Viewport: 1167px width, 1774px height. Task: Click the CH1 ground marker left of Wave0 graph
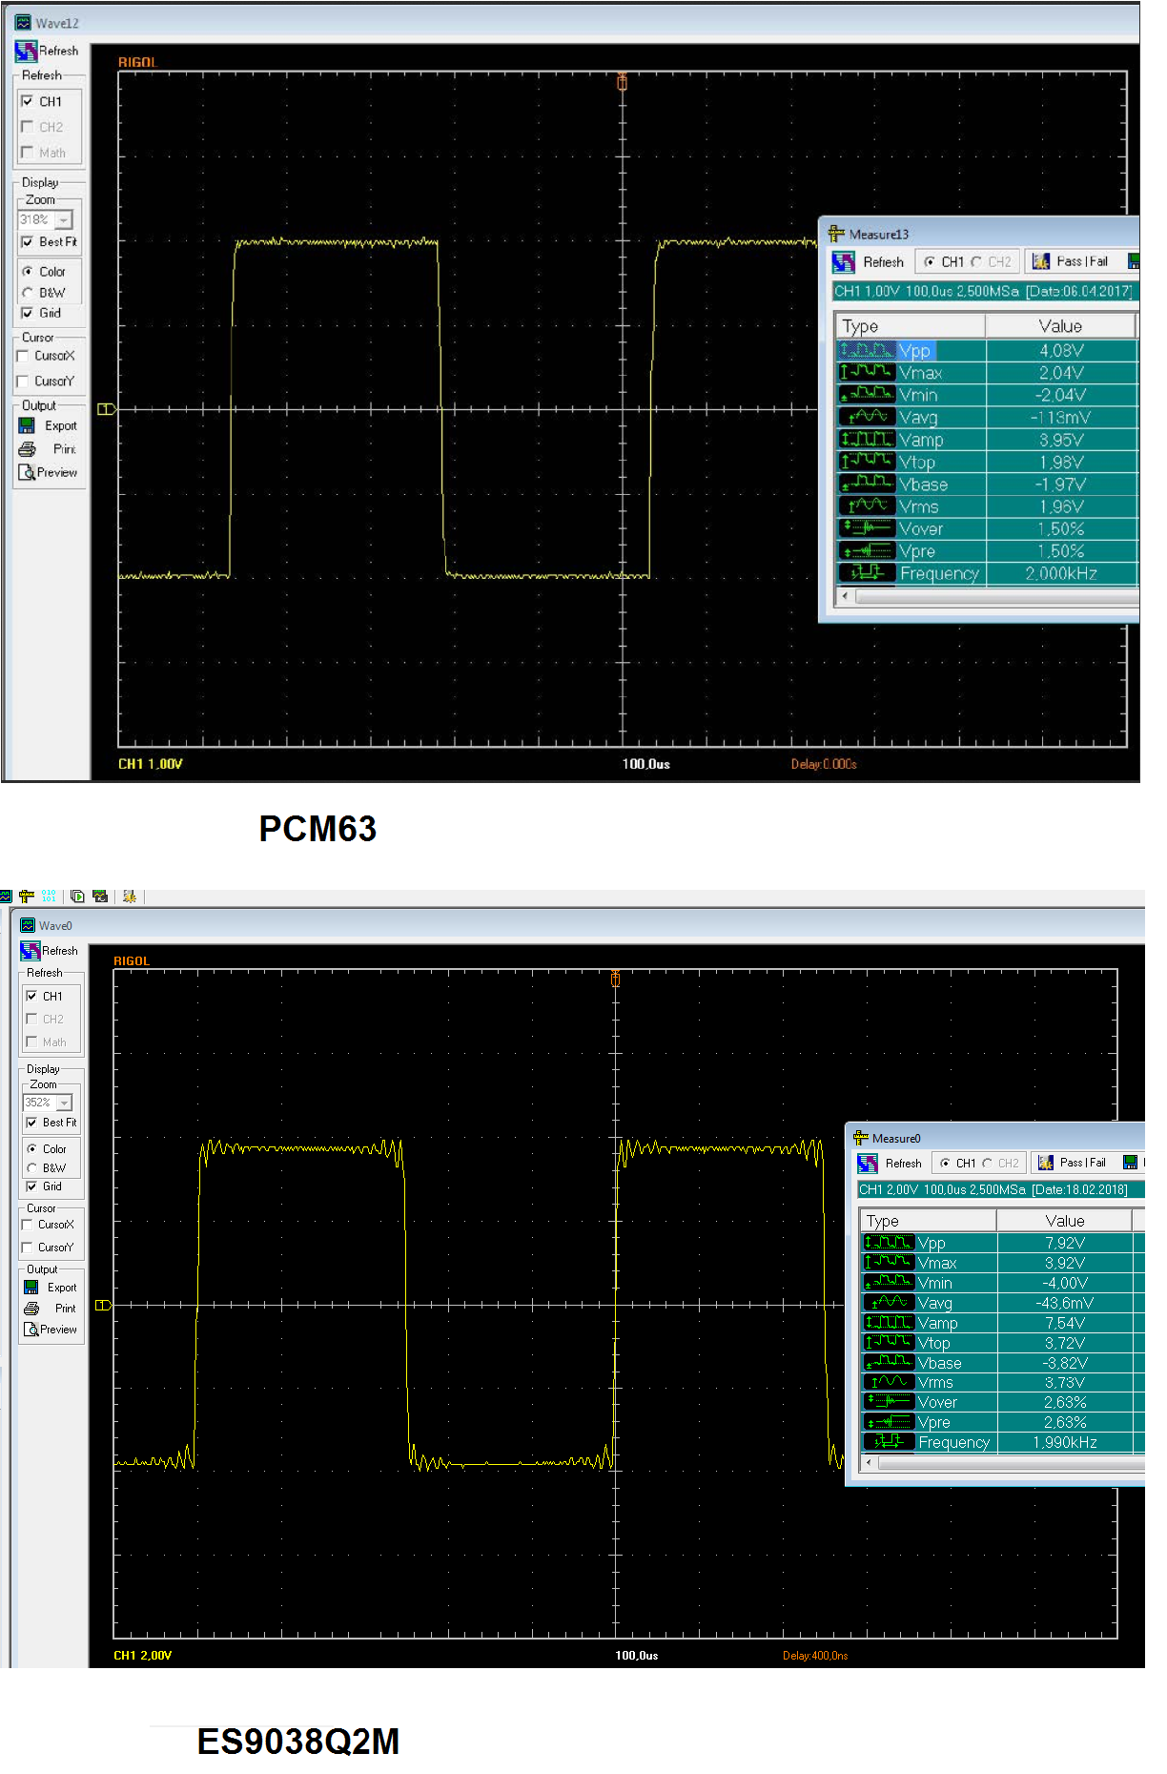pyautogui.click(x=103, y=1305)
